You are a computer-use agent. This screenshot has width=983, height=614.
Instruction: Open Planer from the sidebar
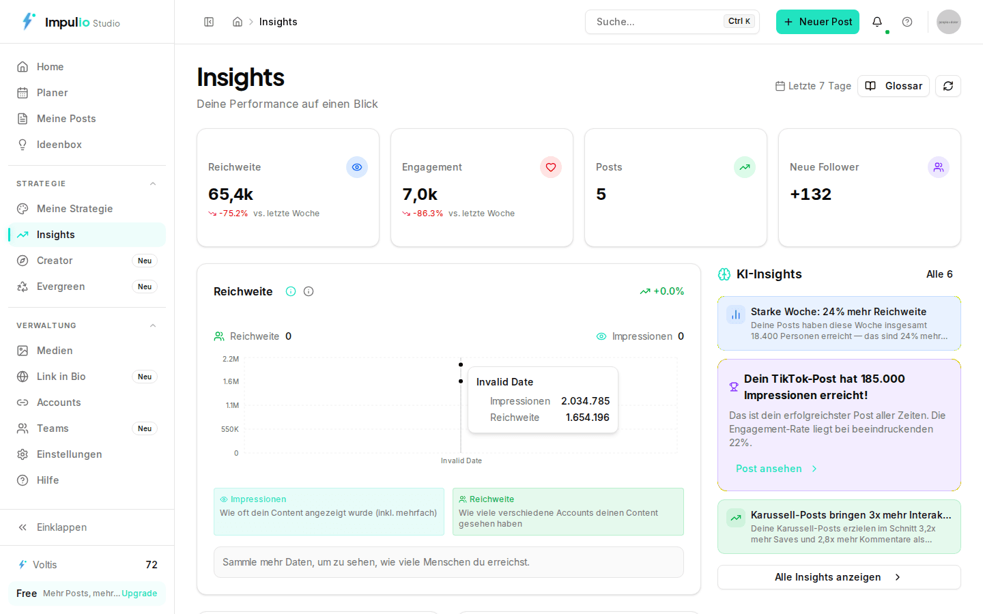click(53, 92)
